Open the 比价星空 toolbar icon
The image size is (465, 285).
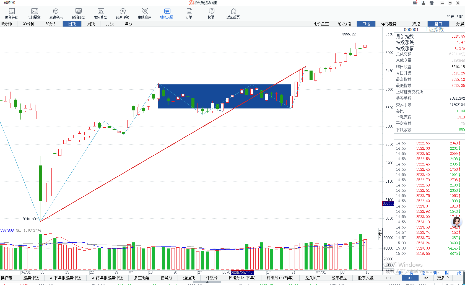point(34,14)
